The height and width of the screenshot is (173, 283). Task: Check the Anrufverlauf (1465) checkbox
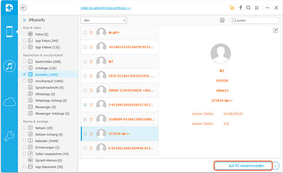(25, 81)
